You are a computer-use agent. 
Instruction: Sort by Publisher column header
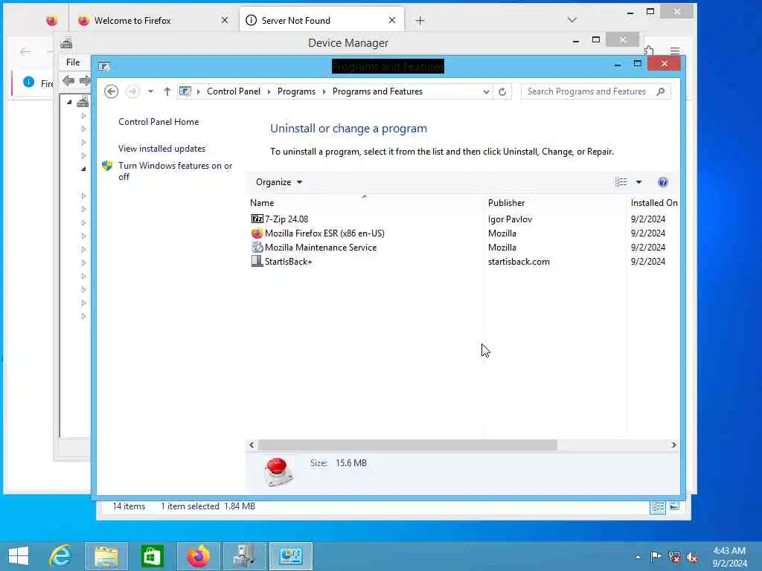coord(554,203)
